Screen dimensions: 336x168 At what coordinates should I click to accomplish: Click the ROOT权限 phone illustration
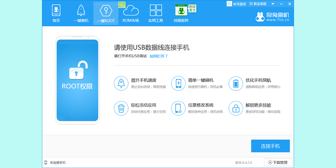coord(77,80)
